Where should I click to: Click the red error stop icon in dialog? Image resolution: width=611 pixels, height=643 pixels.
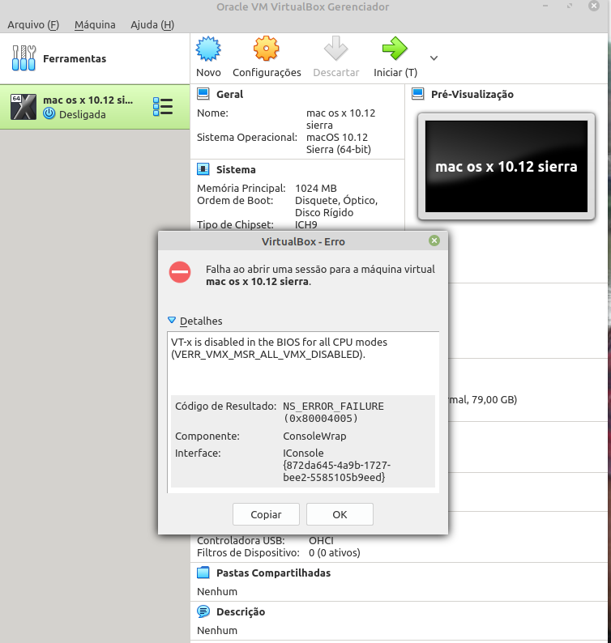tap(180, 272)
